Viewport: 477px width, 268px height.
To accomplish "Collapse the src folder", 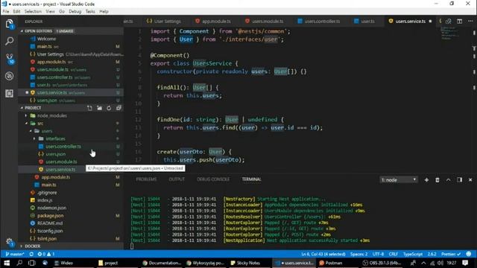I will click(26, 124).
